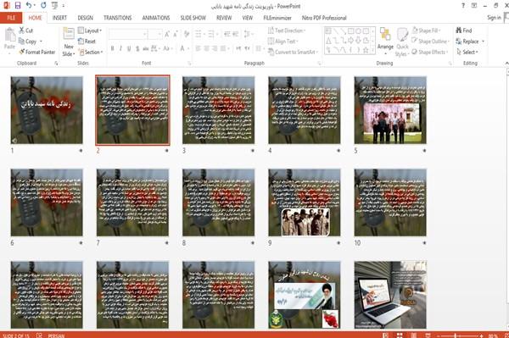Click the Redo icon in quick access toolbar
This screenshot has width=509, height=338.
(x=43, y=6)
